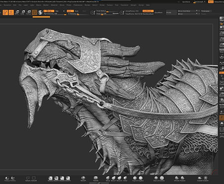Viewport: 224px width, 184px height.
Task: Select the first mask brush icon
Action: pyautogui.click(x=50, y=179)
